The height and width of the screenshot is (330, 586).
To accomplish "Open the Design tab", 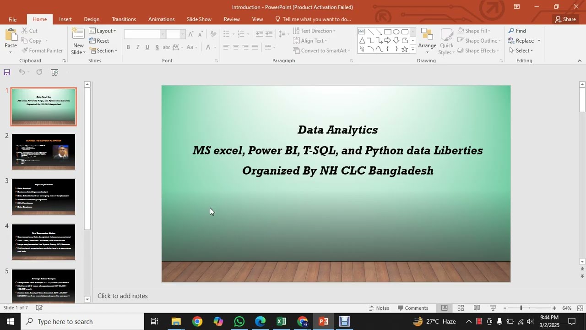I will click(x=92, y=19).
